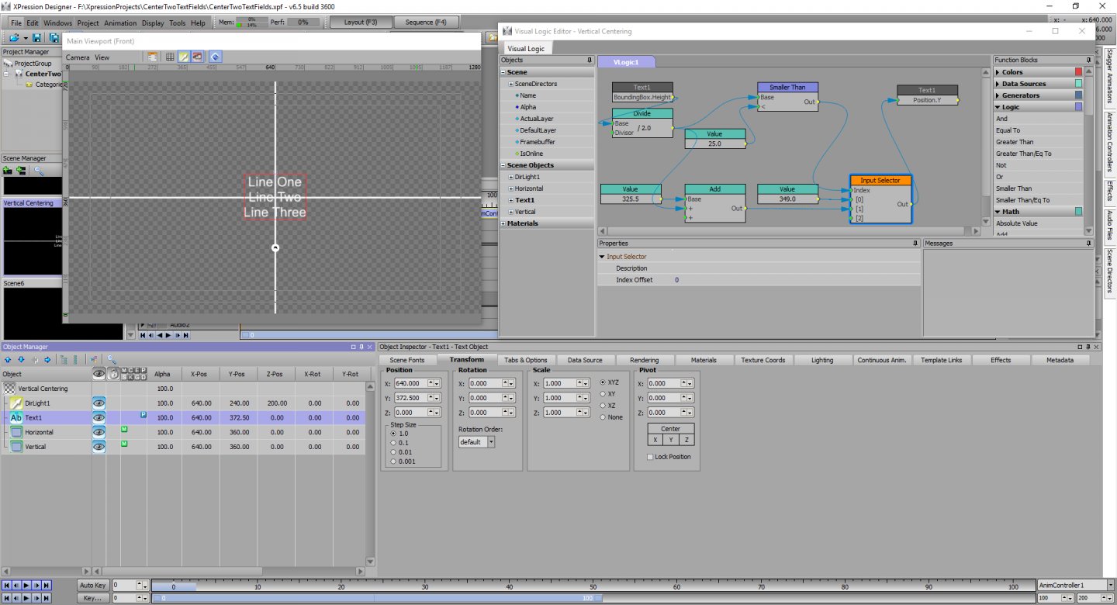Click the Object Manager search magnifier
The image size is (1117, 605).
[112, 360]
